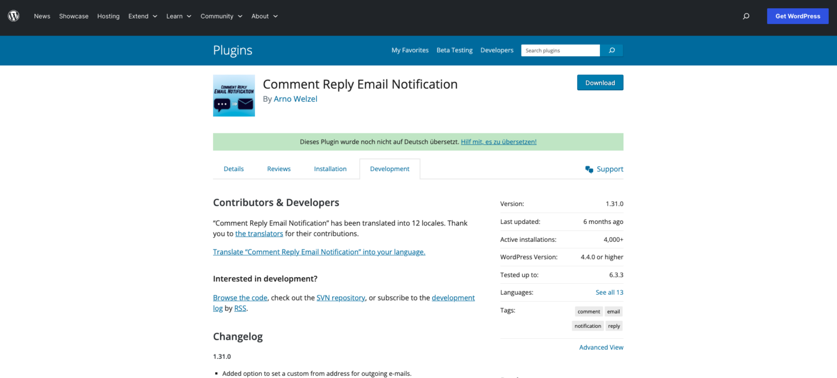Select the Get WordPress button
Screen dimensions: 837x378
(x=797, y=16)
